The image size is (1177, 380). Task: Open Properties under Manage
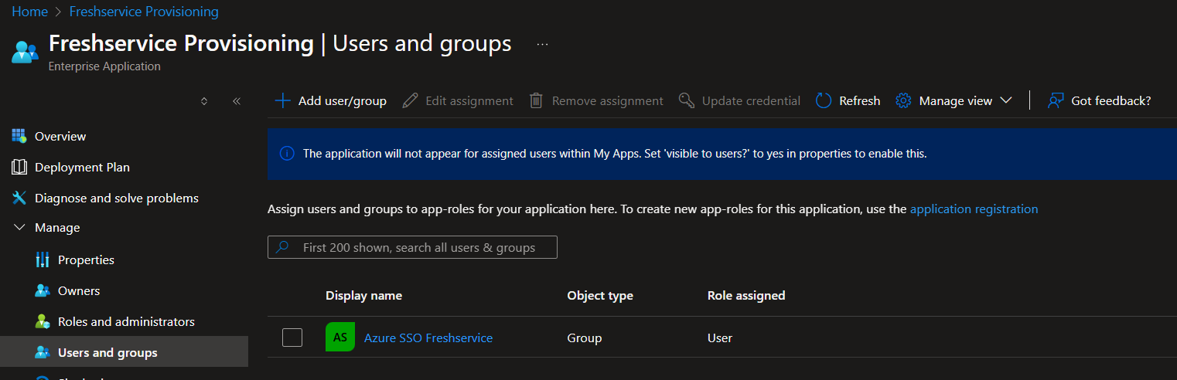pyautogui.click(x=86, y=260)
